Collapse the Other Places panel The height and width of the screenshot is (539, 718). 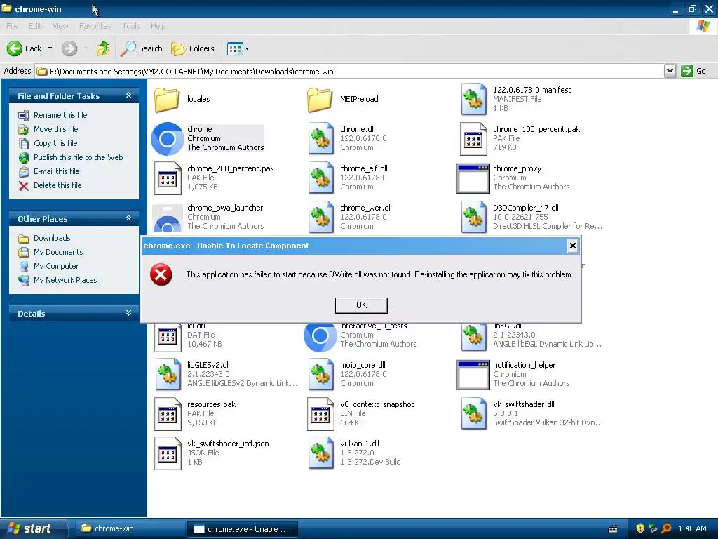129,218
